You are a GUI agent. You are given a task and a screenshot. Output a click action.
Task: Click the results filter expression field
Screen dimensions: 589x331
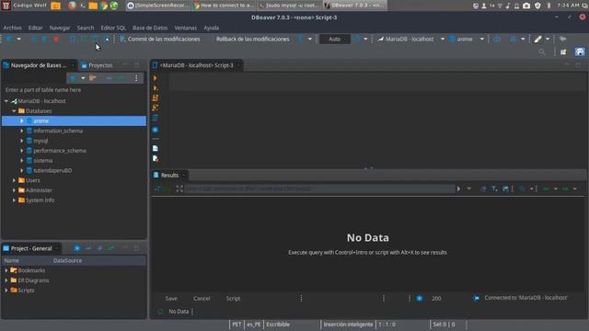click(x=319, y=188)
